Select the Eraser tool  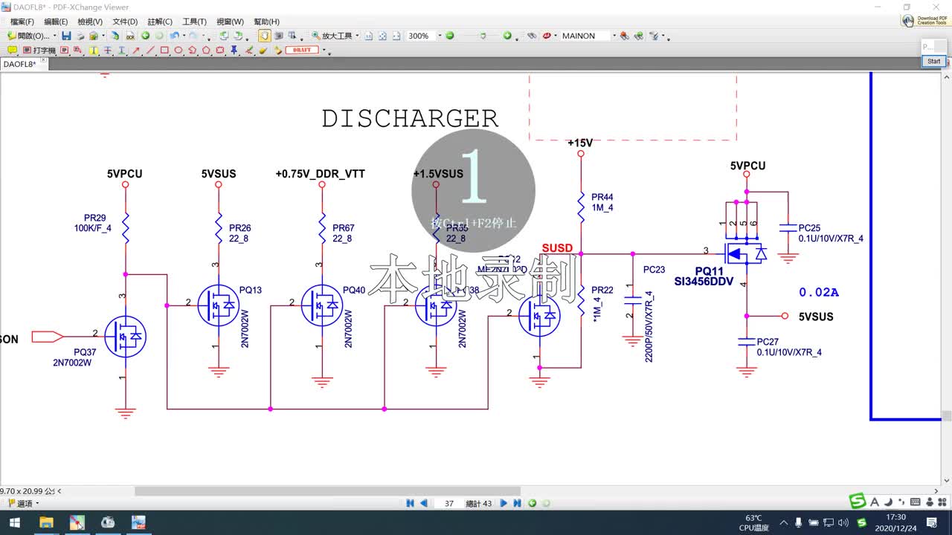pyautogui.click(x=263, y=50)
